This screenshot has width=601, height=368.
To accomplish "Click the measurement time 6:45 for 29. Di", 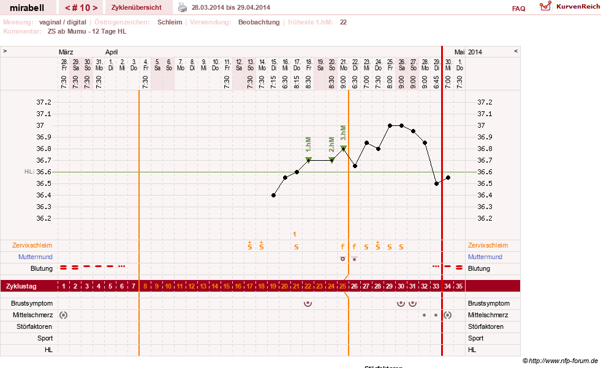I will pyautogui.click(x=436, y=82).
